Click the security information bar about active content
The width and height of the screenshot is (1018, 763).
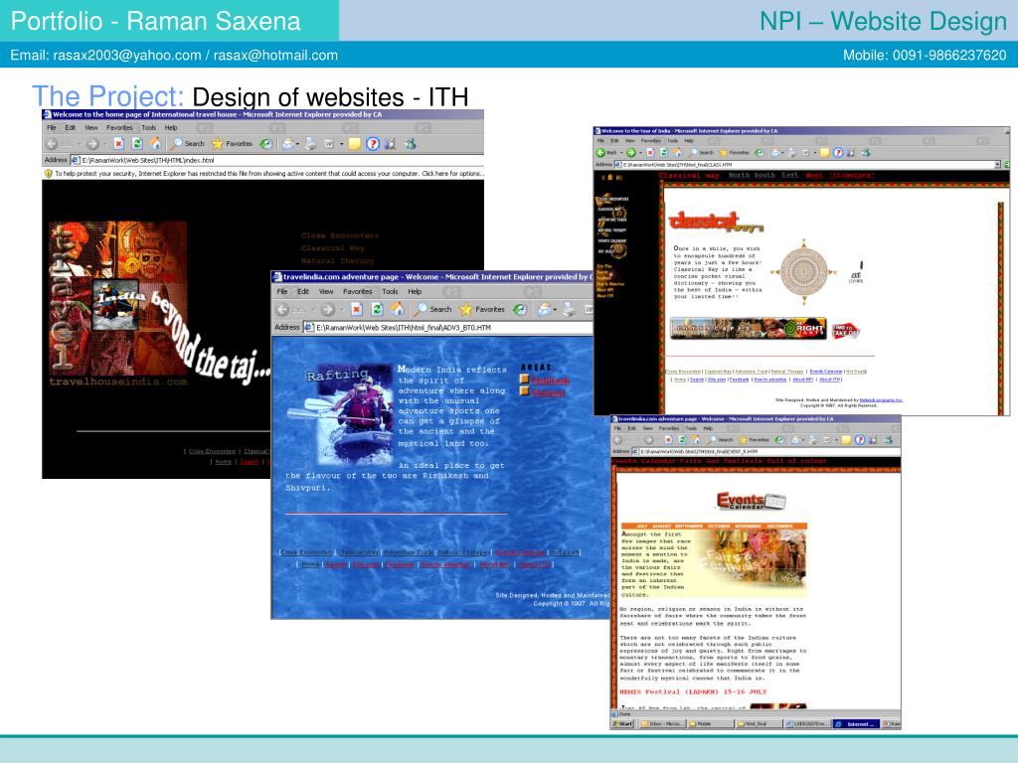pyautogui.click(x=263, y=173)
